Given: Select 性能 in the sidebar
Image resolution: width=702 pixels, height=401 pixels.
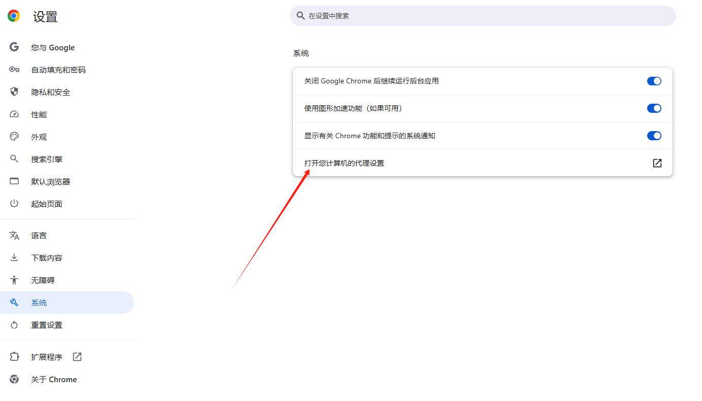Looking at the screenshot, I should click(67, 114).
